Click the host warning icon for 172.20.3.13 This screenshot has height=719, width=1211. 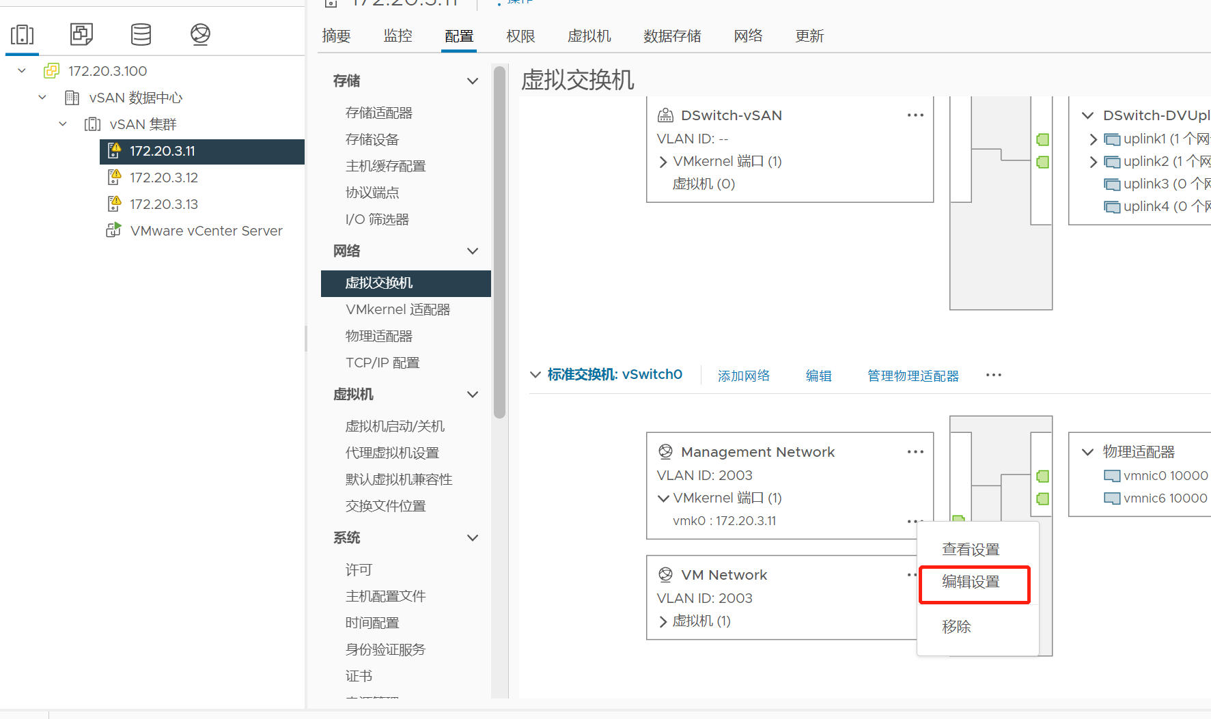click(114, 203)
